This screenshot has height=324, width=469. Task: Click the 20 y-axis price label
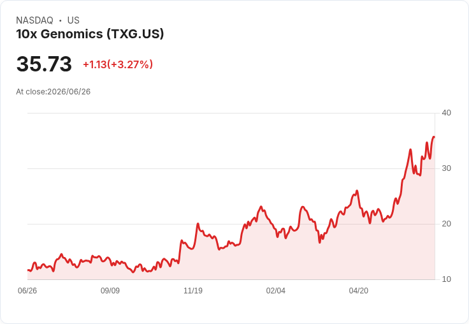446,224
